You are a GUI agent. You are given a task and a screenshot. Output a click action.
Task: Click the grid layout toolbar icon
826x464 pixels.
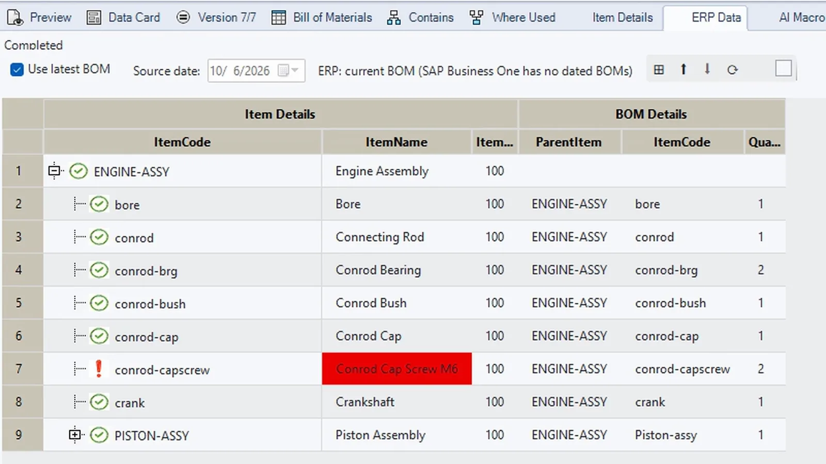point(659,70)
